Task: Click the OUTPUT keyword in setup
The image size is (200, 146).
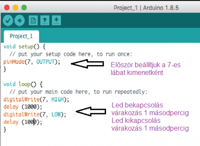Action: click(x=45, y=62)
